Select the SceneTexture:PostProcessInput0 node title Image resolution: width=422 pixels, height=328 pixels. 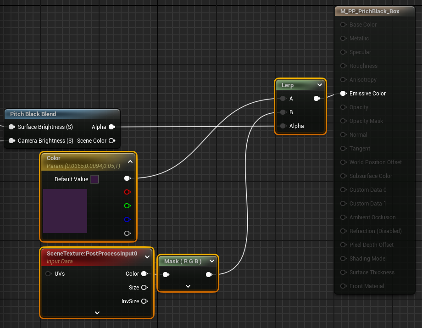pyautogui.click(x=92, y=254)
